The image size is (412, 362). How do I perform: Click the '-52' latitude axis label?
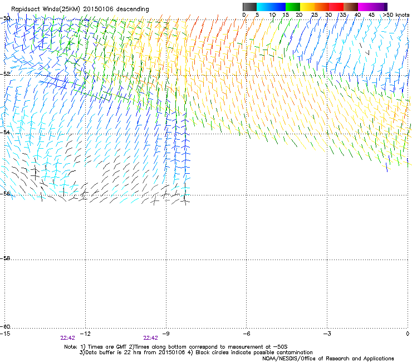tap(5, 74)
